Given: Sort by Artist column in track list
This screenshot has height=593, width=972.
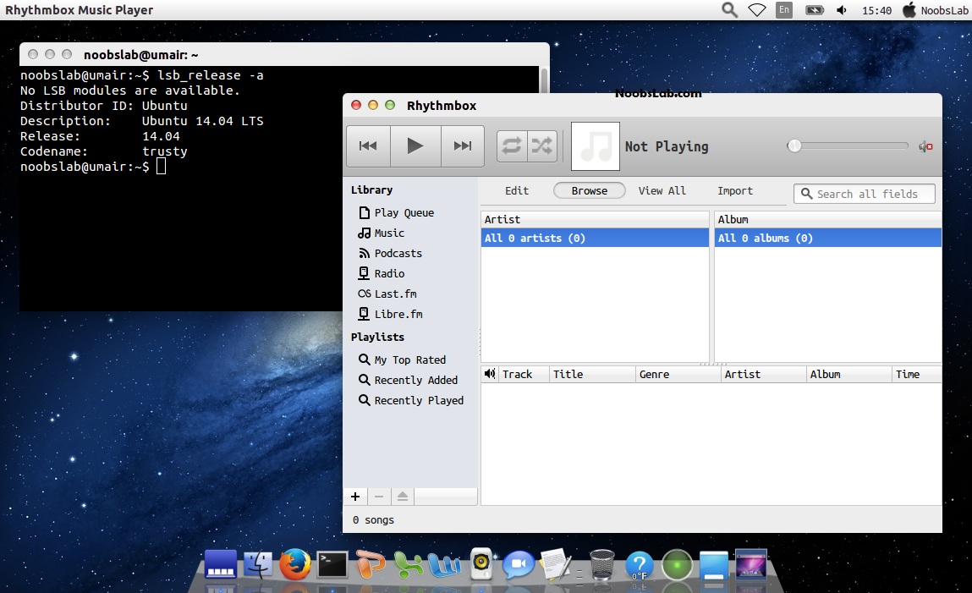Looking at the screenshot, I should [x=764, y=374].
